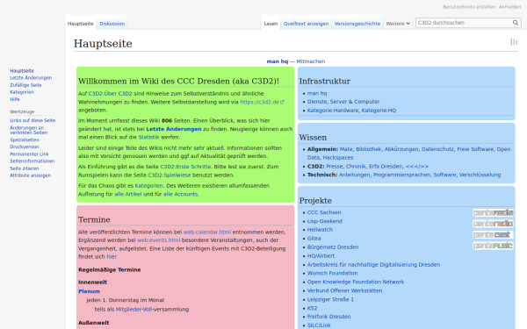
Task: Open the Druckversion link
Action: (25, 147)
